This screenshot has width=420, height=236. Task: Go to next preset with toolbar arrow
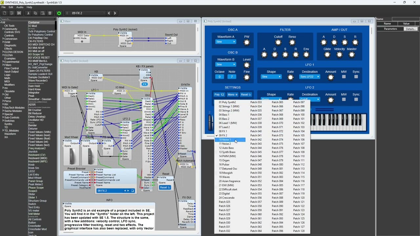(x=115, y=13)
